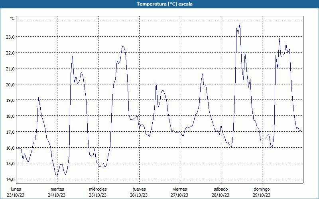Select the 26/10/23 date label
319x199 pixels.
tap(139, 195)
